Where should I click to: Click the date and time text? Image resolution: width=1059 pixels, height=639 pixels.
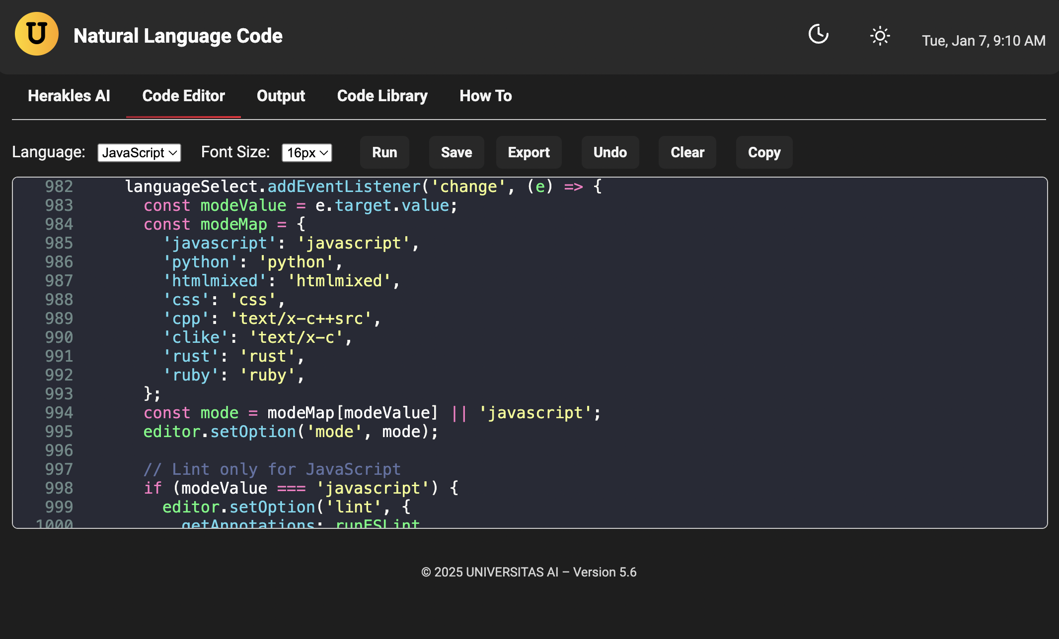[983, 41]
